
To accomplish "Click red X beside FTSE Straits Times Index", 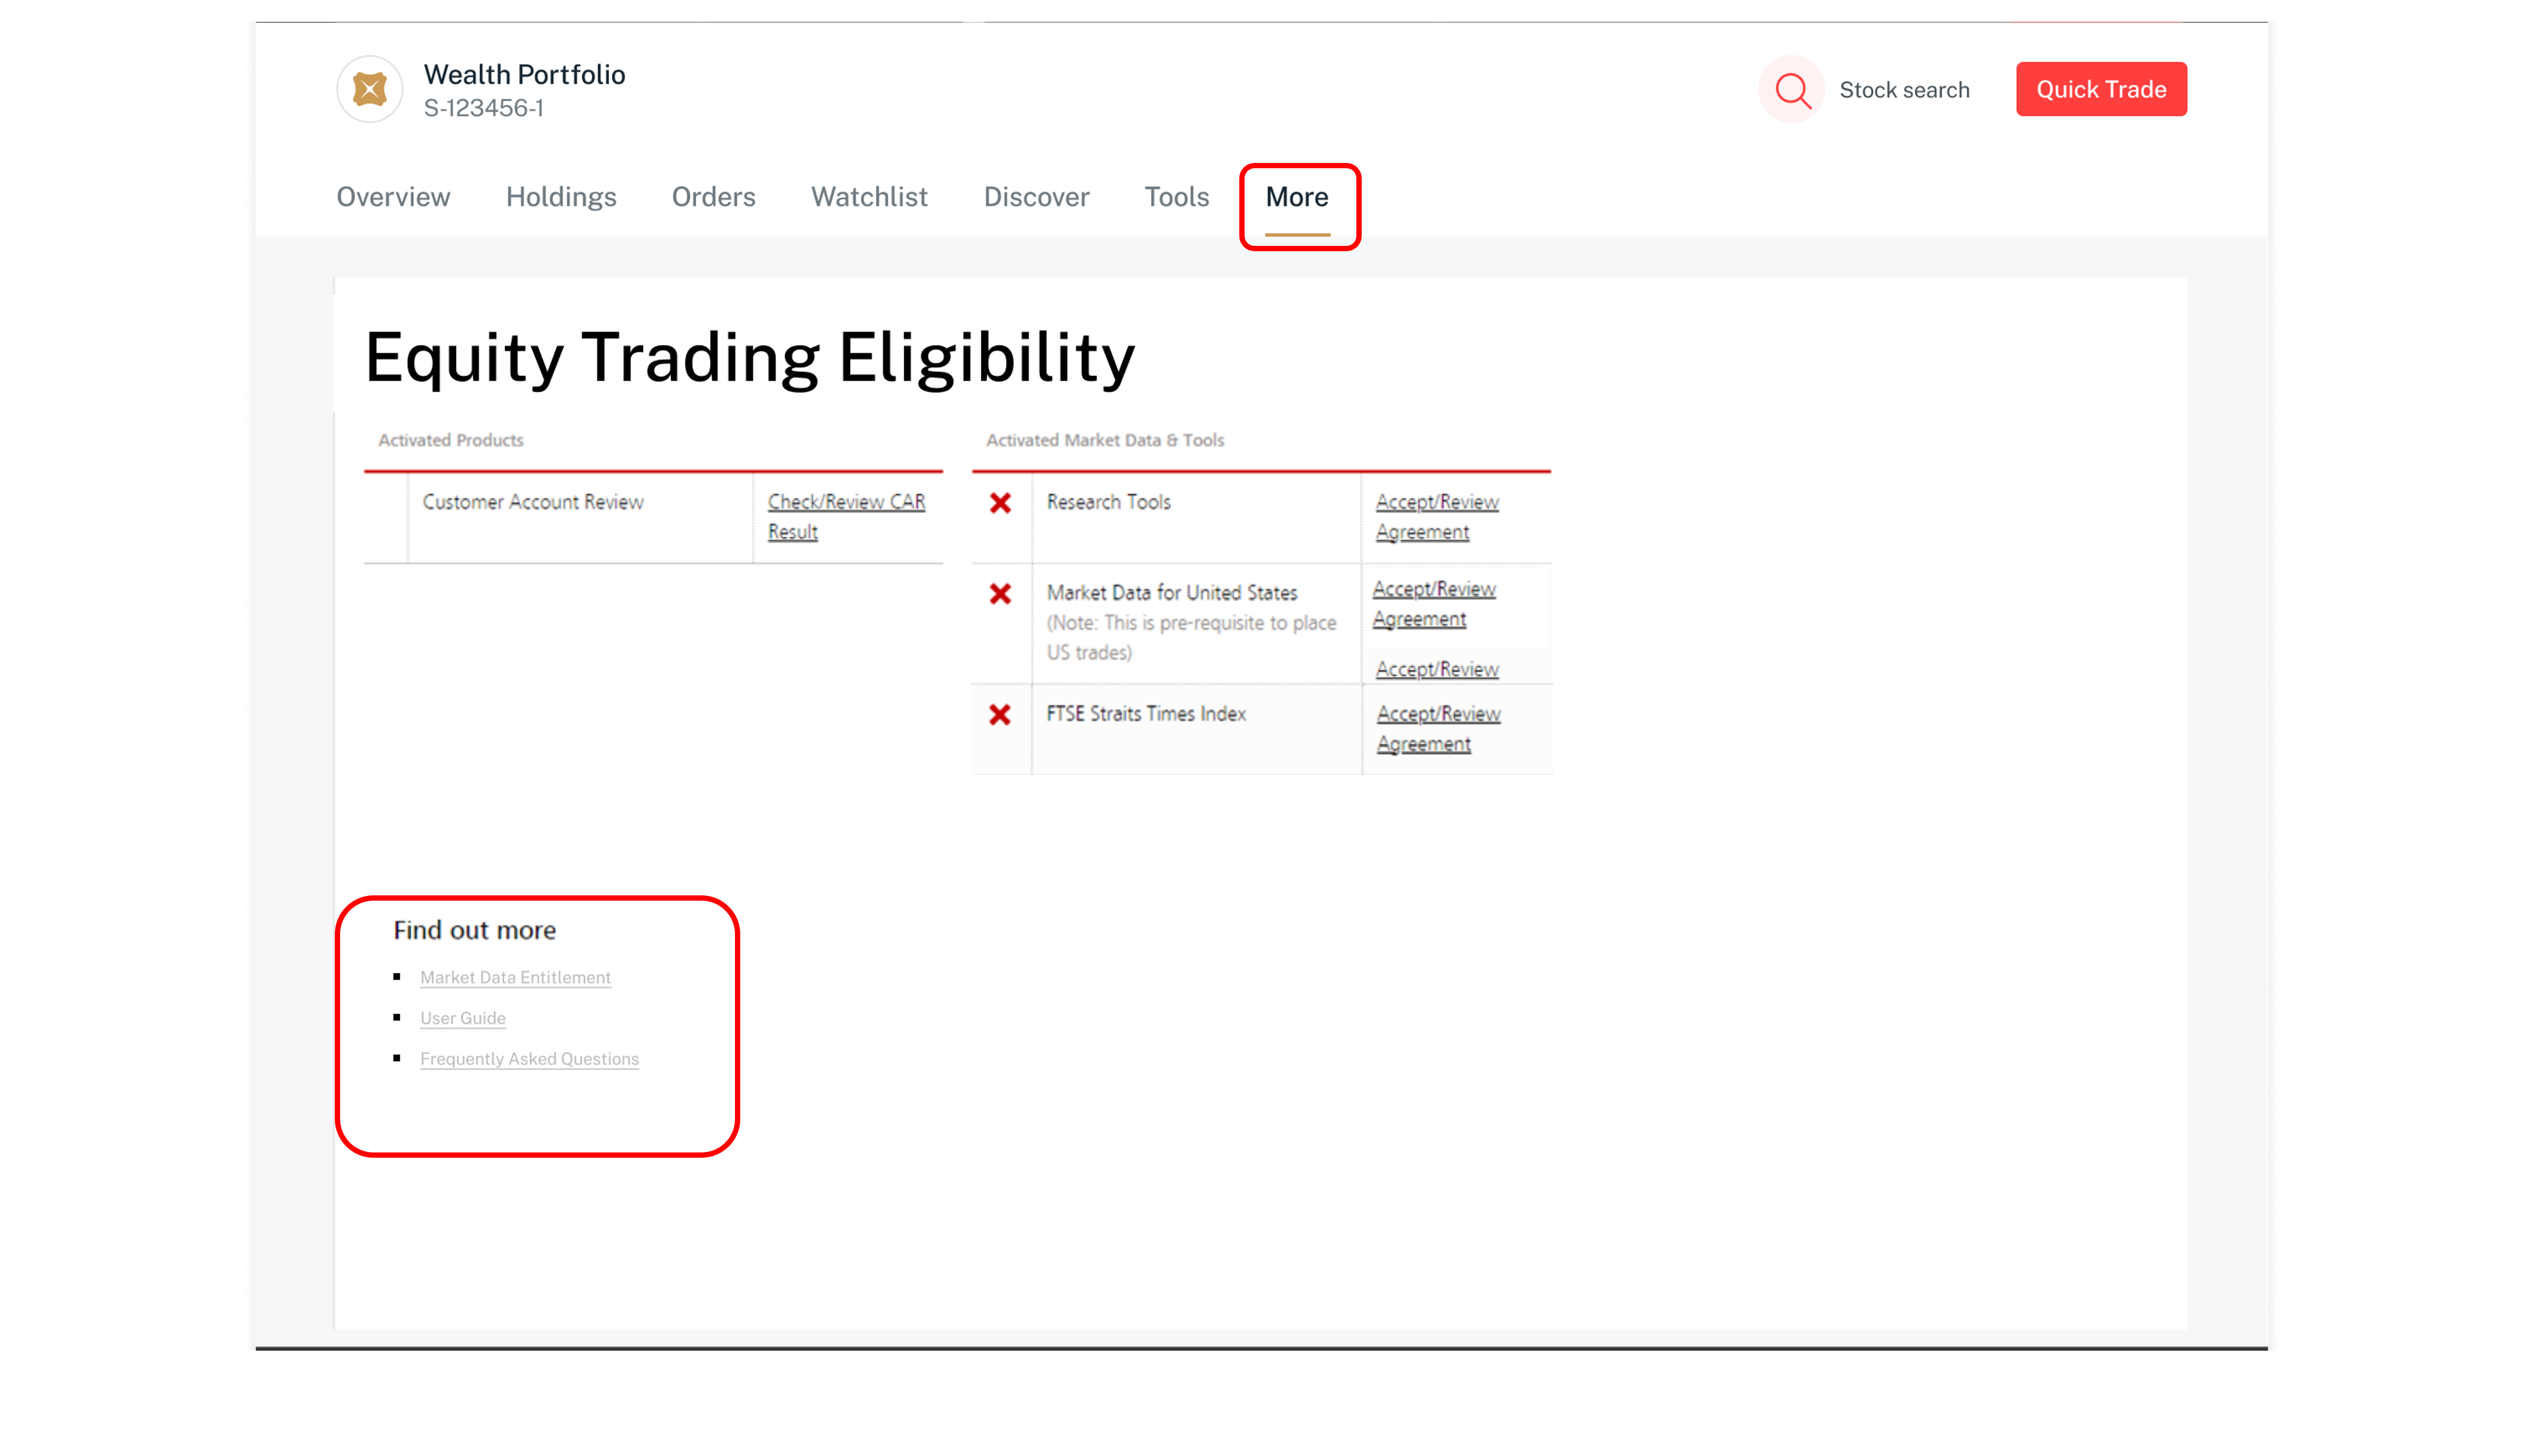I will pos(1000,715).
